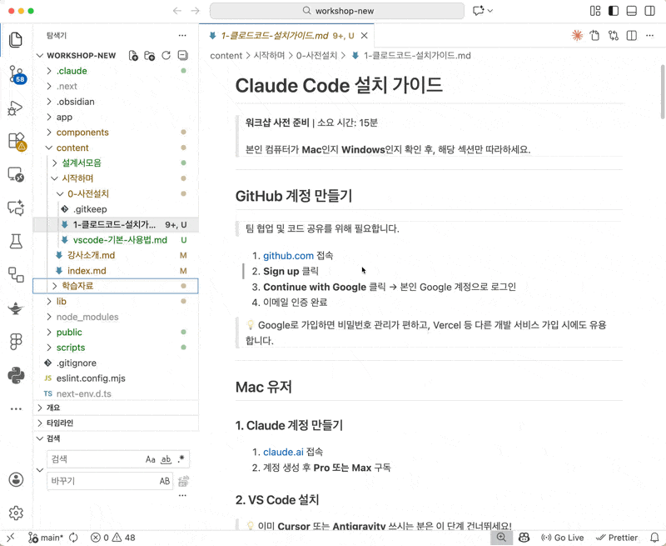Viewport: 666px width, 546px height.
Task: Split the editor to the right
Action: tap(632, 36)
